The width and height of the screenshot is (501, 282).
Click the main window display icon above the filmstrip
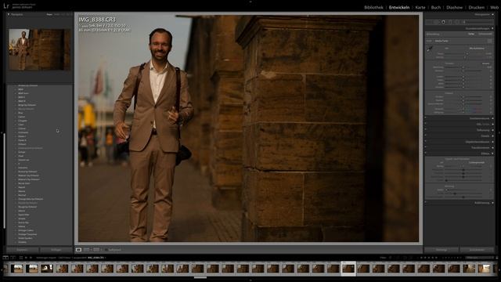(5, 258)
